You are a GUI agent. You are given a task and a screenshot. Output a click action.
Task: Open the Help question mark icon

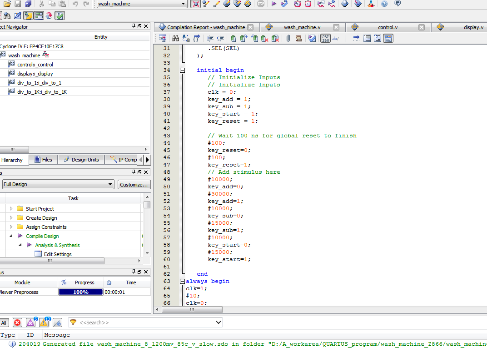click(384, 4)
